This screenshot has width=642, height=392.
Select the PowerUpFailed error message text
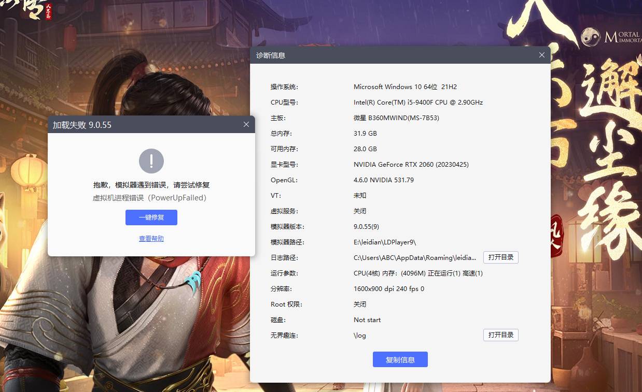click(149, 198)
